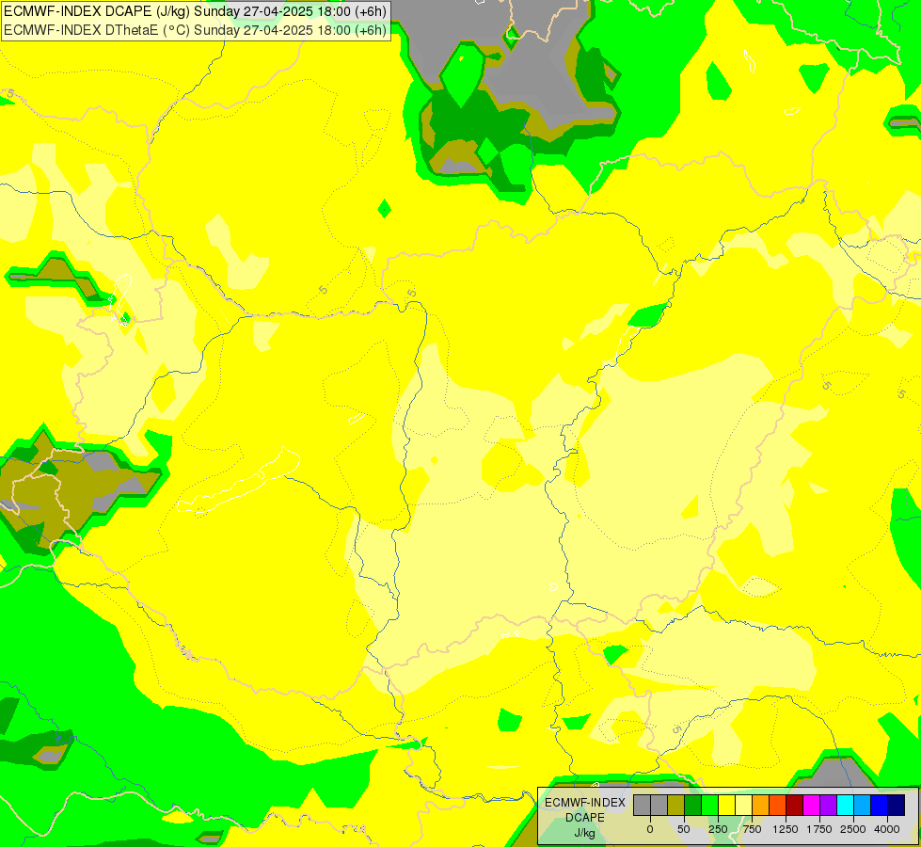The image size is (921, 847).
Task: Select the dark red legend swatch
Action: point(794,805)
